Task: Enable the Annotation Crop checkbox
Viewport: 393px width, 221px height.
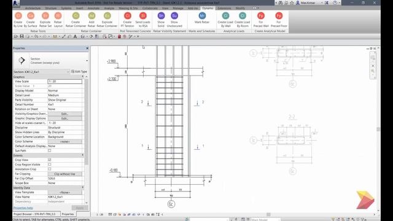Action: (x=50, y=169)
